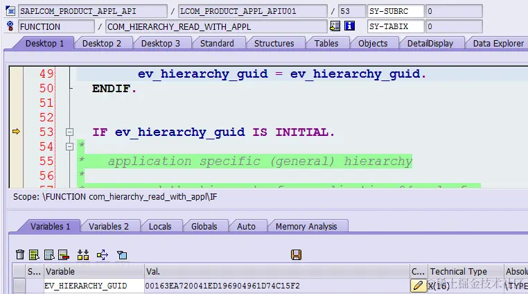Open the Standard tab
This screenshot has height=294, width=528.
pyautogui.click(x=217, y=44)
